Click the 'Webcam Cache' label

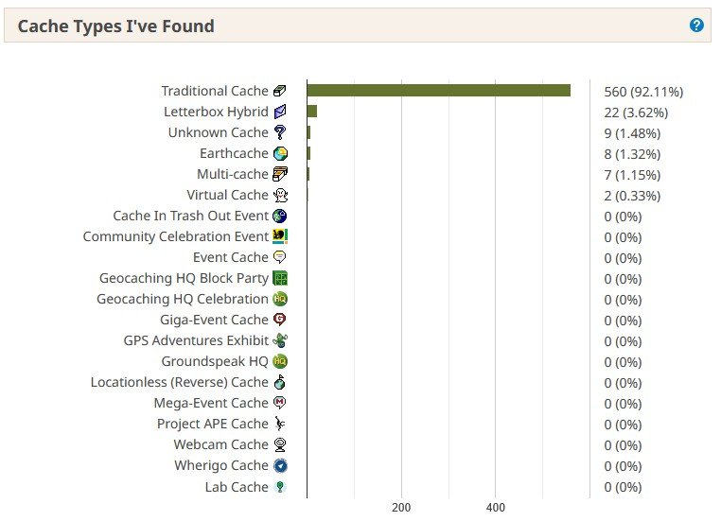click(x=221, y=444)
